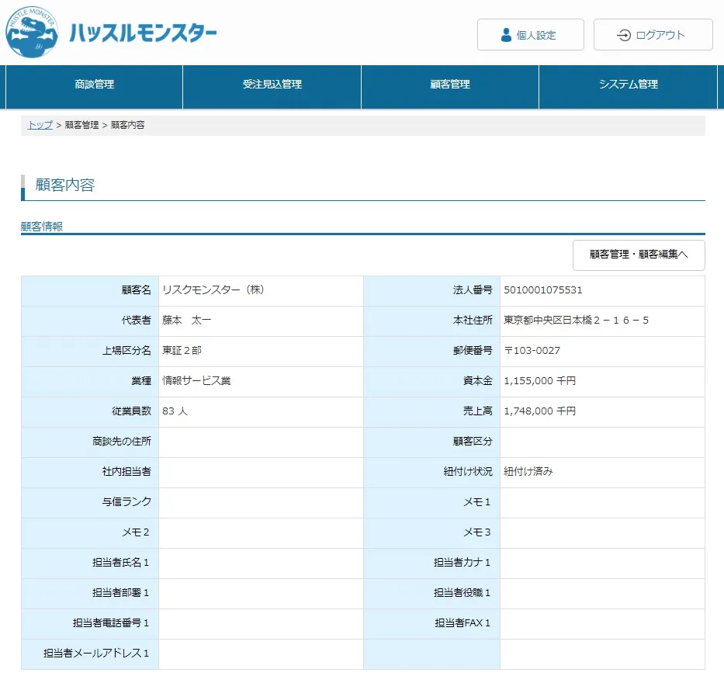Click the ハッスルモンスター title text

tap(143, 33)
